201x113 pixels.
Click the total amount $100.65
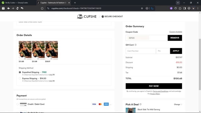coord(178,79)
